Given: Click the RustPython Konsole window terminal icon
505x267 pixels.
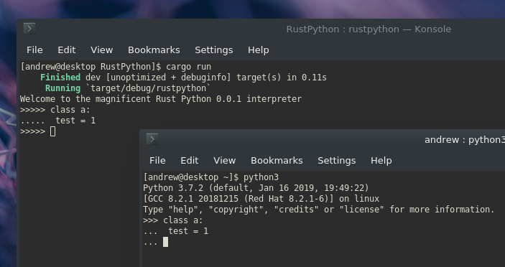Looking at the screenshot, I should point(29,29).
